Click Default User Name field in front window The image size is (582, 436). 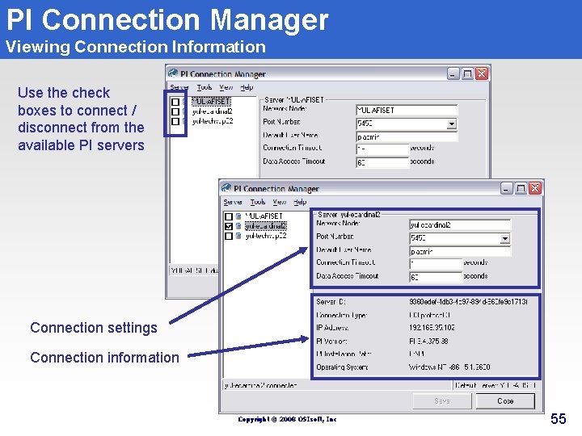(x=460, y=252)
